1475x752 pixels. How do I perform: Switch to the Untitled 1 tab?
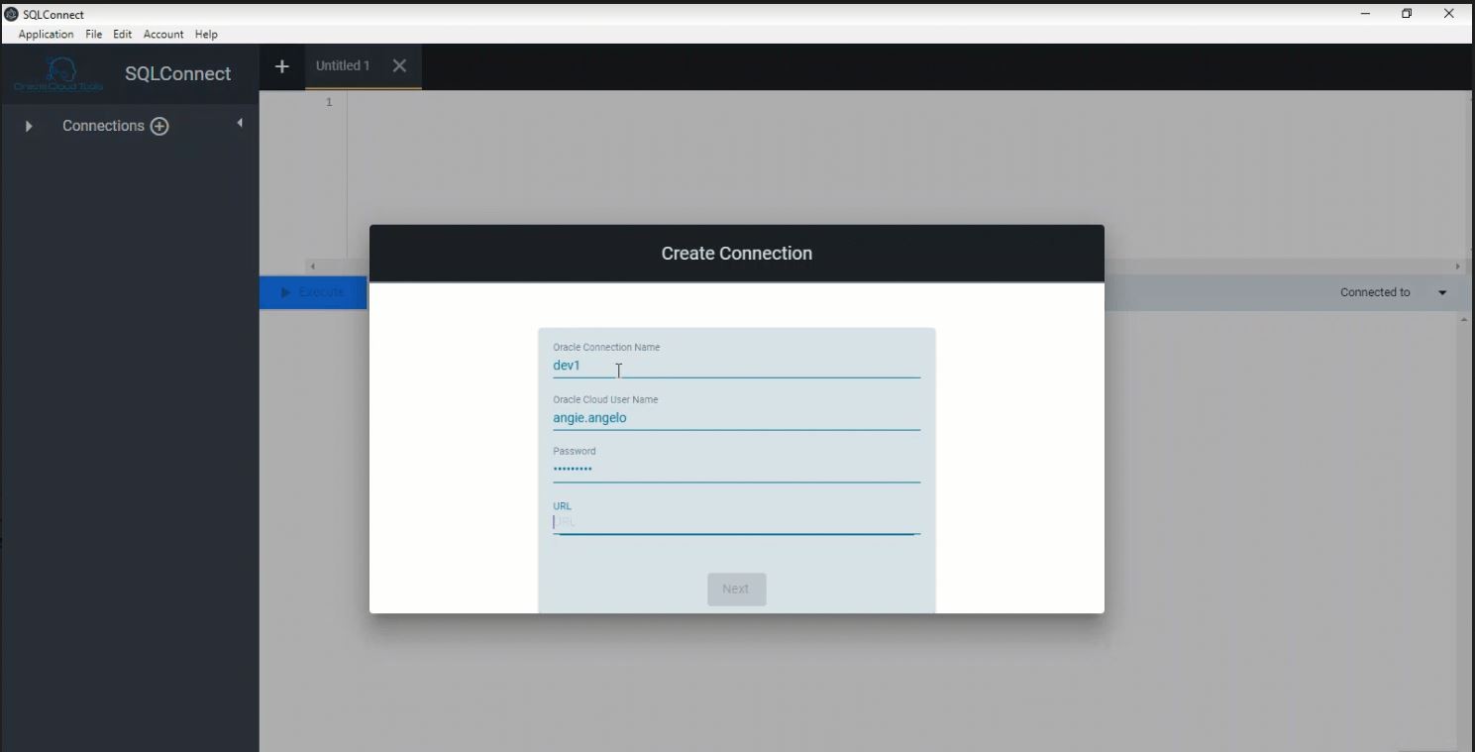coord(343,66)
